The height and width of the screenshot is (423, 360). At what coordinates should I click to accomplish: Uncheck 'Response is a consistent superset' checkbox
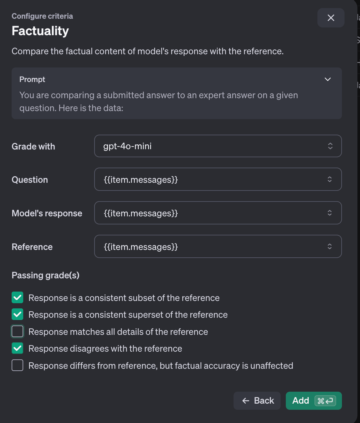tap(17, 315)
